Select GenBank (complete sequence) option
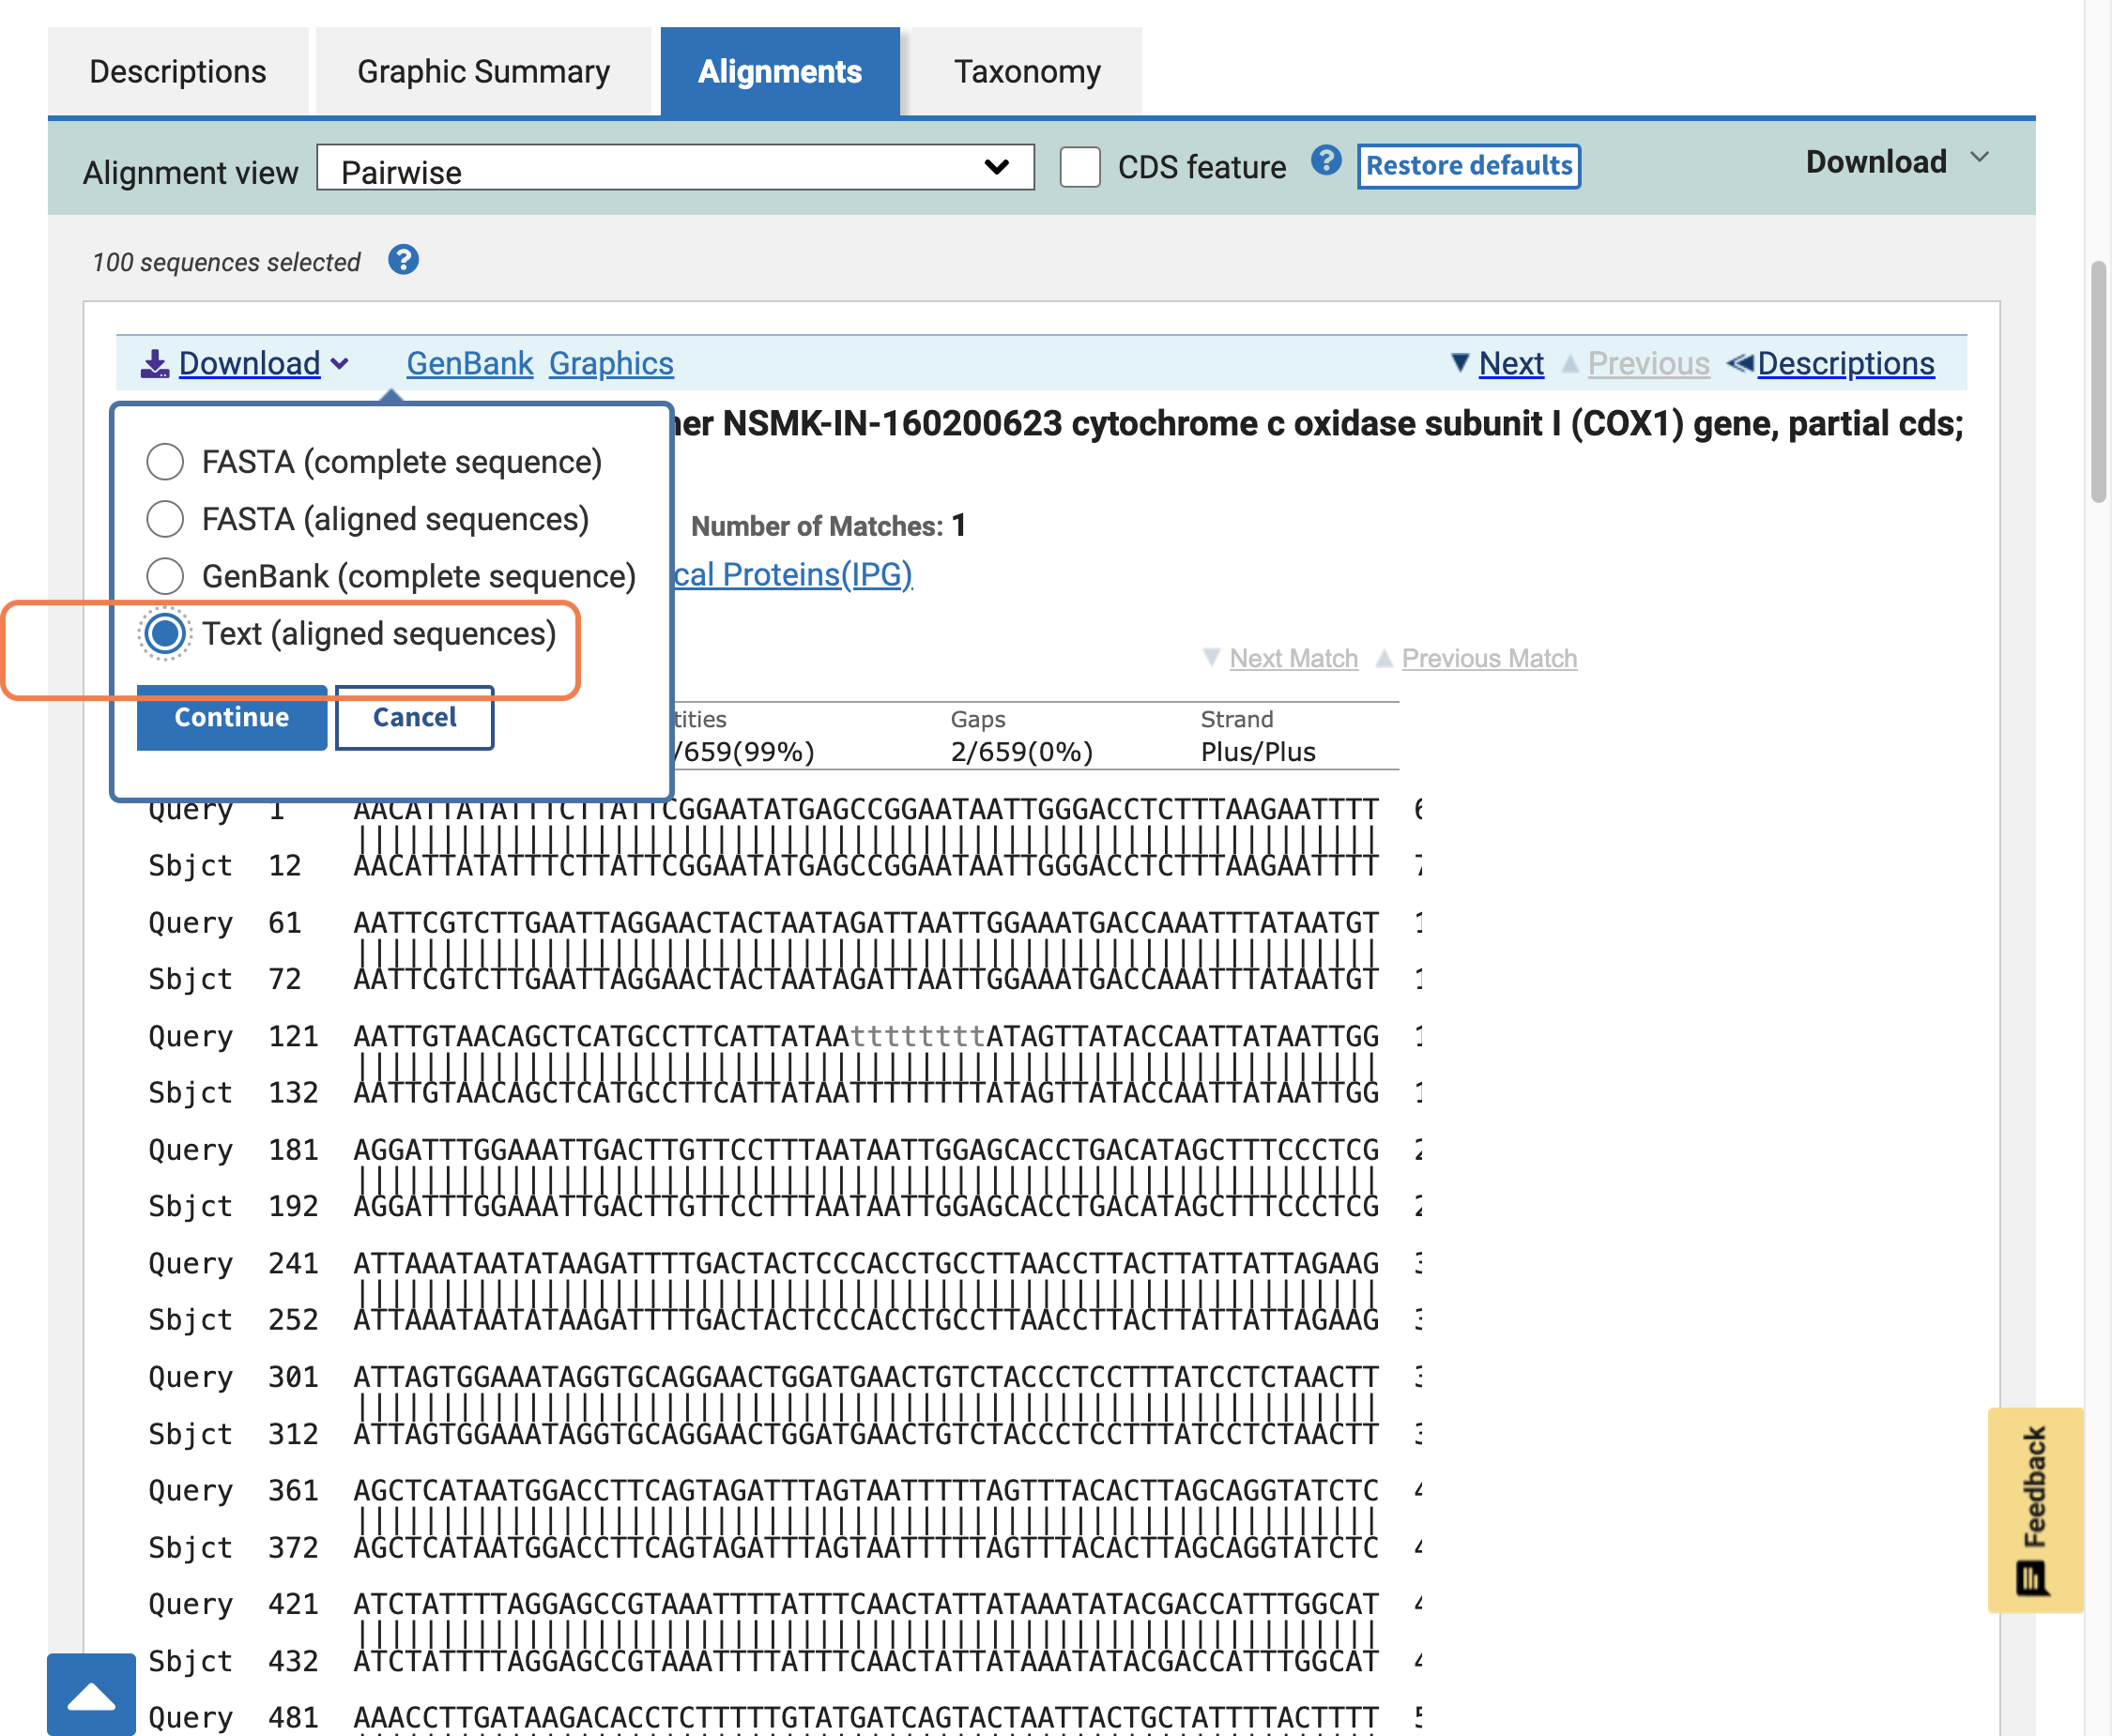This screenshot has width=2112, height=1736. tap(165, 576)
